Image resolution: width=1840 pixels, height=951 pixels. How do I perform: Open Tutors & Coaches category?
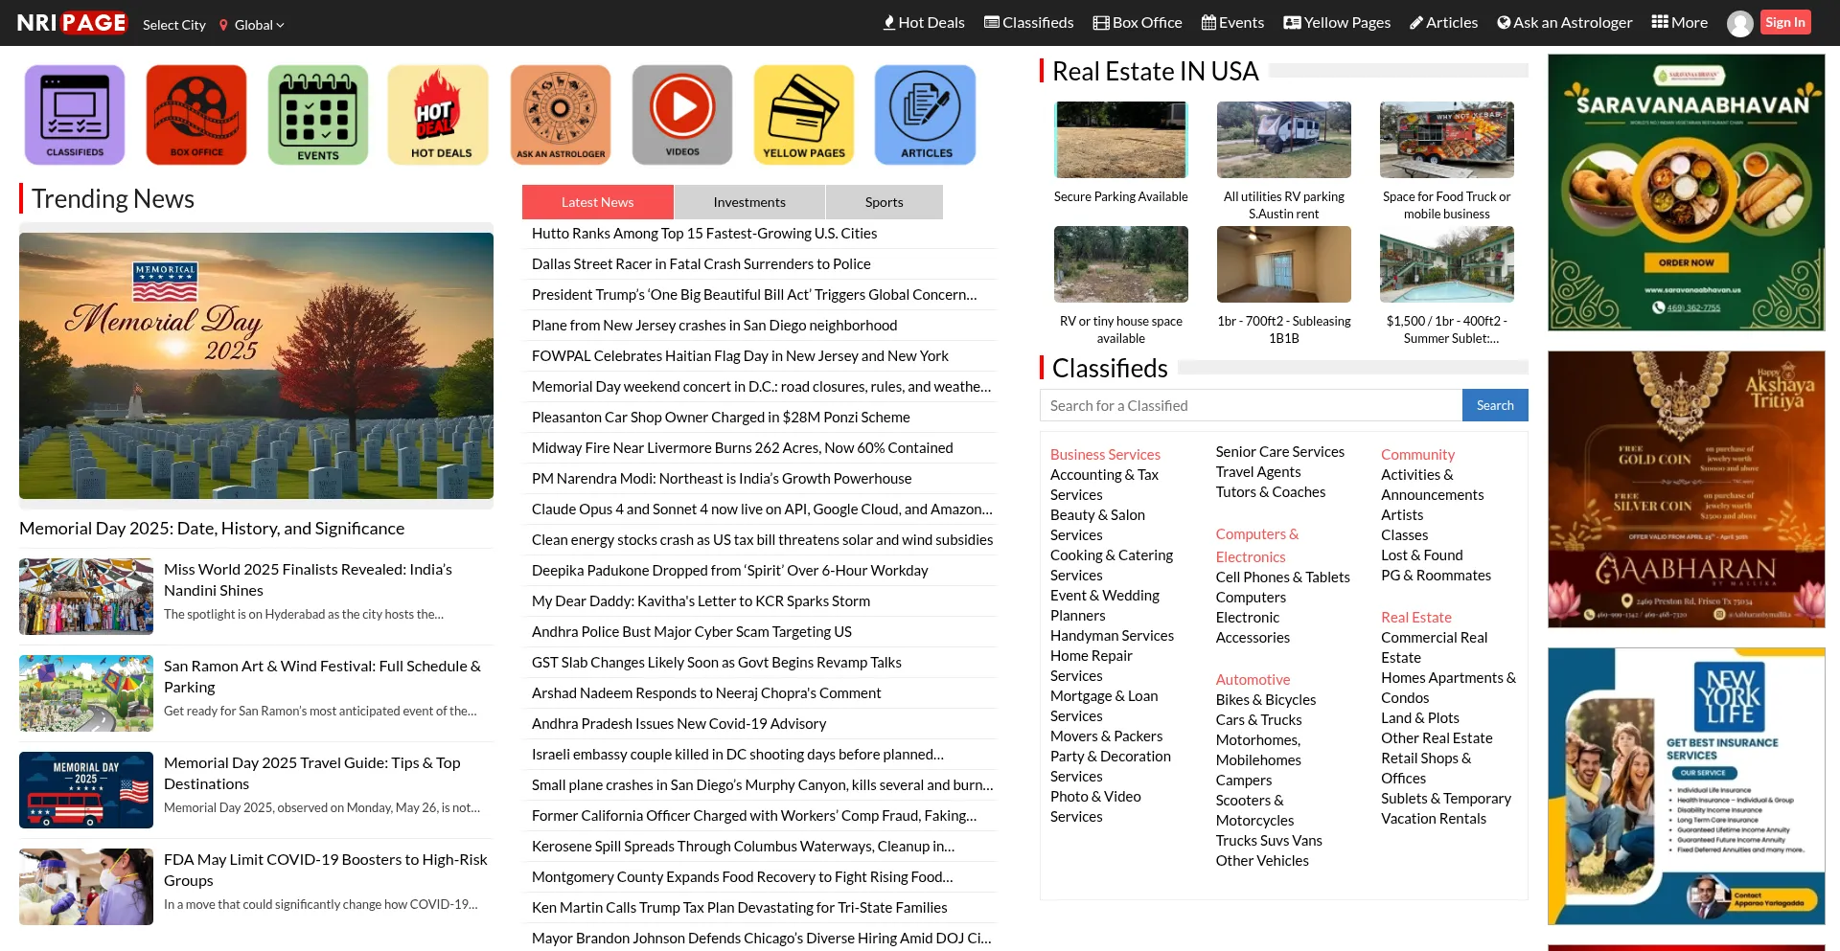tap(1271, 491)
